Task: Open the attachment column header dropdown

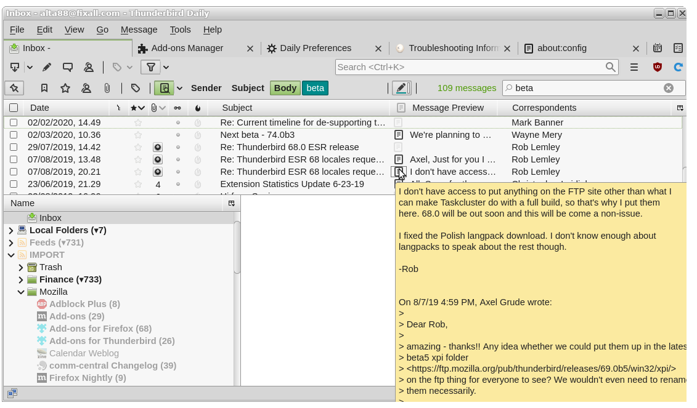Action: click(x=162, y=108)
